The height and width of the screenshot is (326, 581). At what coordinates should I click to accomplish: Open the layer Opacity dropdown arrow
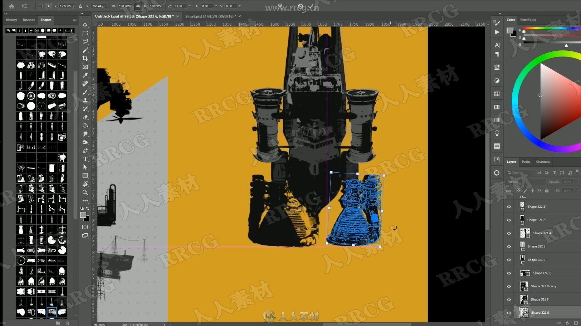(x=576, y=182)
